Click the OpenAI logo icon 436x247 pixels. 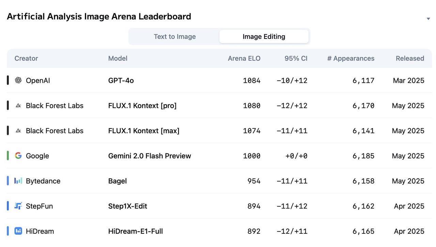[18, 80]
